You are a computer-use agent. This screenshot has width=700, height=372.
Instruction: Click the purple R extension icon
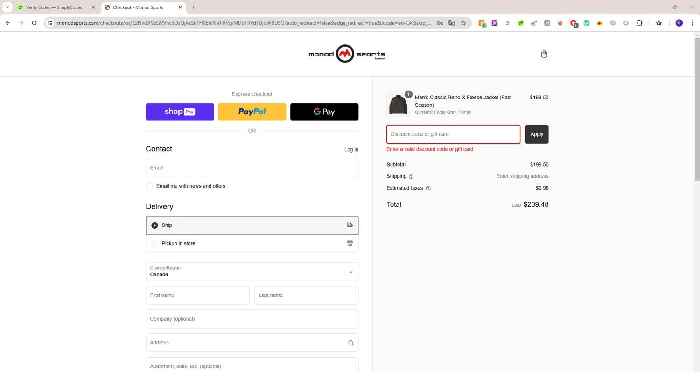495,23
